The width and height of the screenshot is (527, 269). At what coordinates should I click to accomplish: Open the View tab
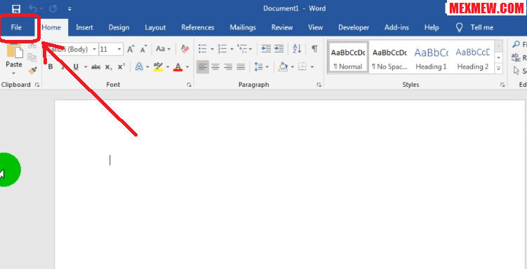click(316, 27)
